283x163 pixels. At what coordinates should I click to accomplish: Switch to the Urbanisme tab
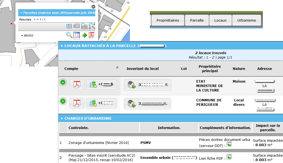(246, 20)
